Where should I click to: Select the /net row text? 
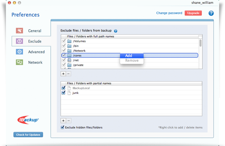(x=76, y=60)
